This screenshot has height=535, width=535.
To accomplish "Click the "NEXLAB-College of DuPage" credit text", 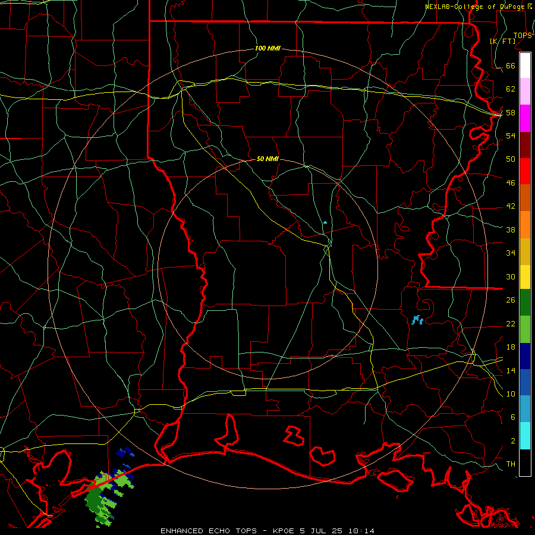I will (476, 7).
